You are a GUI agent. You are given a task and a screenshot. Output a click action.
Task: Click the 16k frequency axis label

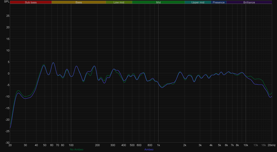264,145
